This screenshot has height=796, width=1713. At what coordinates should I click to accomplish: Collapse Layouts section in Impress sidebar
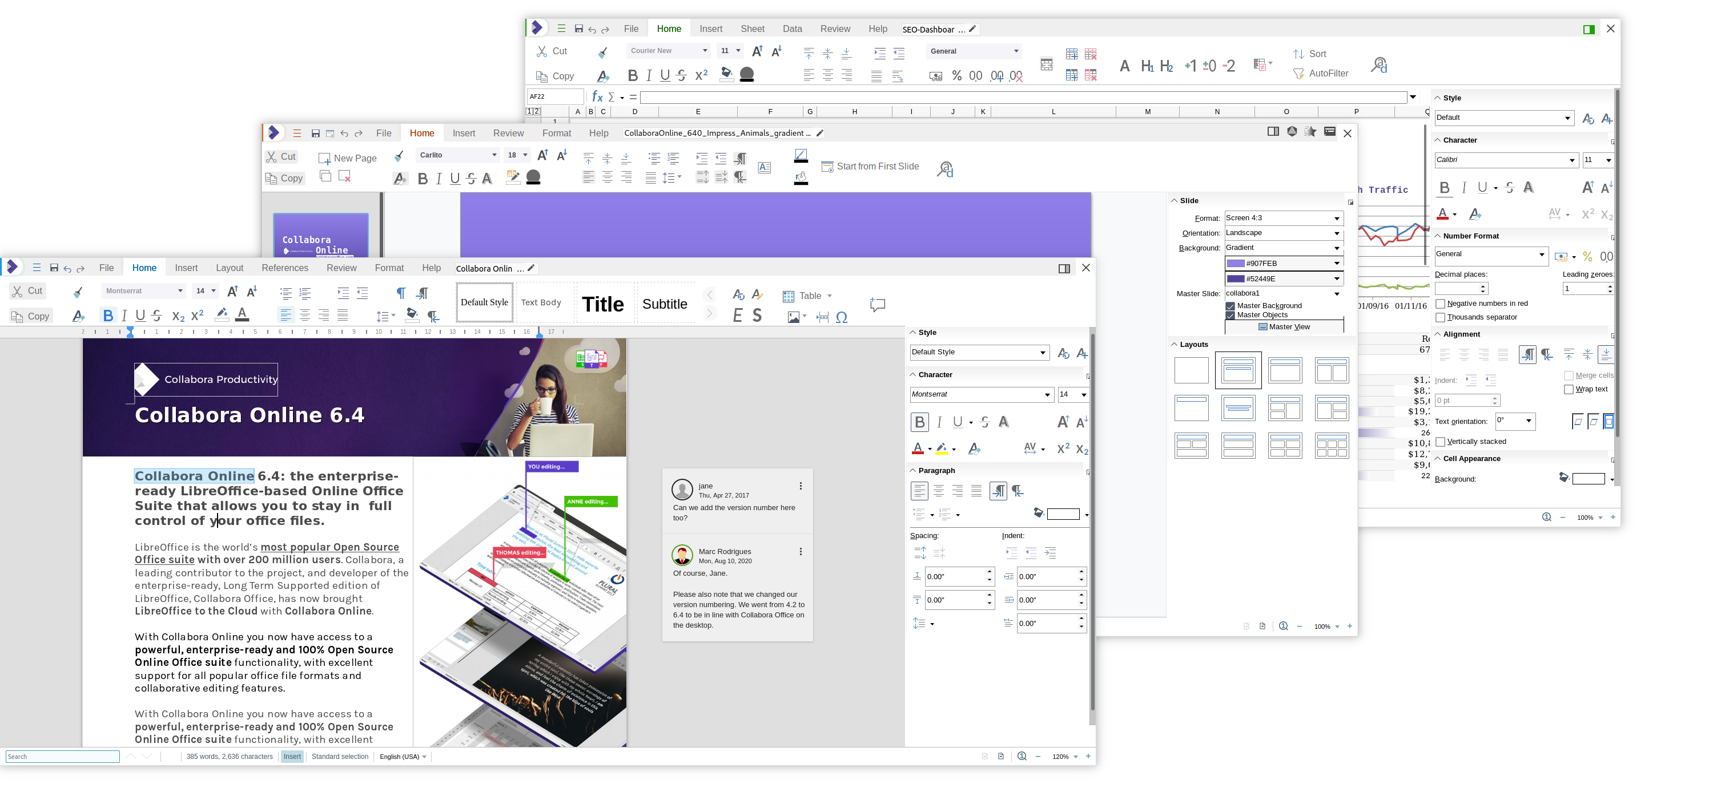coord(1175,344)
